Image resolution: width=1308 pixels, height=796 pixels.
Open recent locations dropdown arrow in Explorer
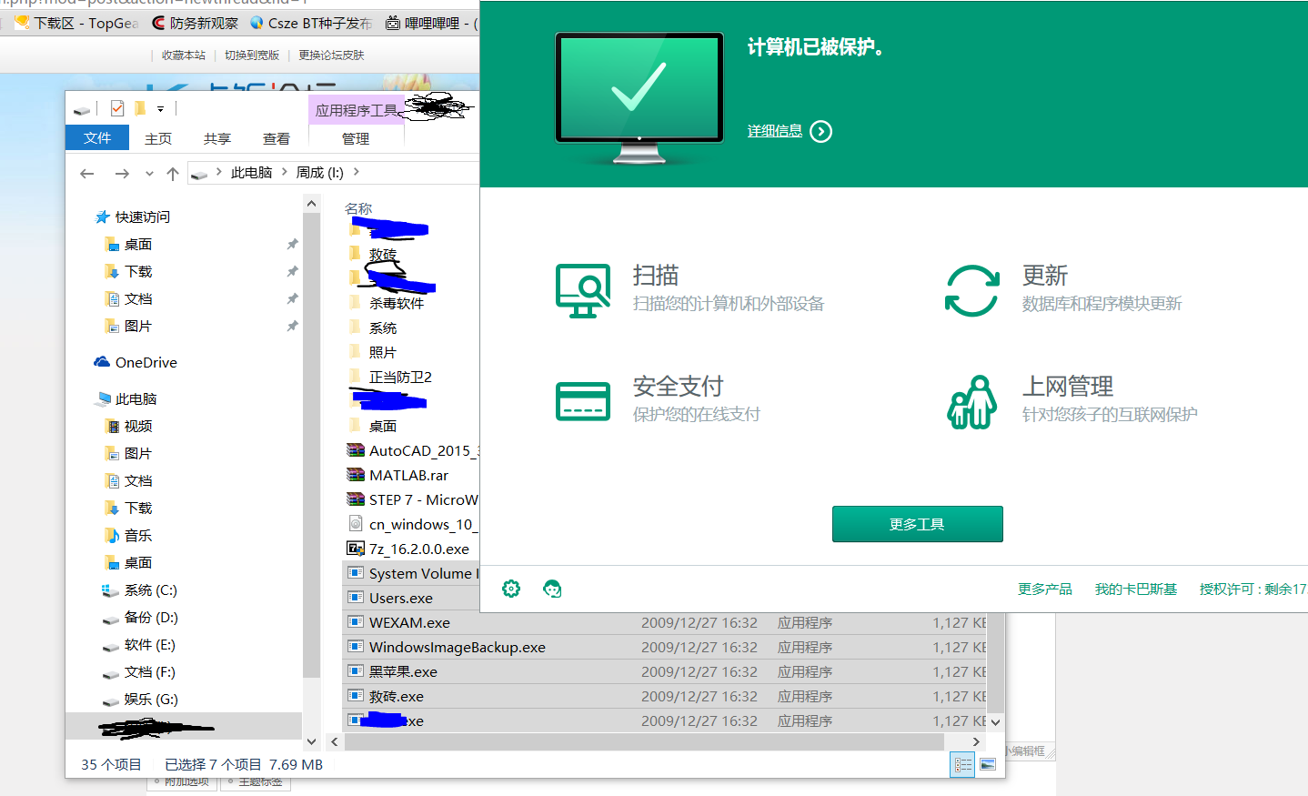pyautogui.click(x=149, y=173)
